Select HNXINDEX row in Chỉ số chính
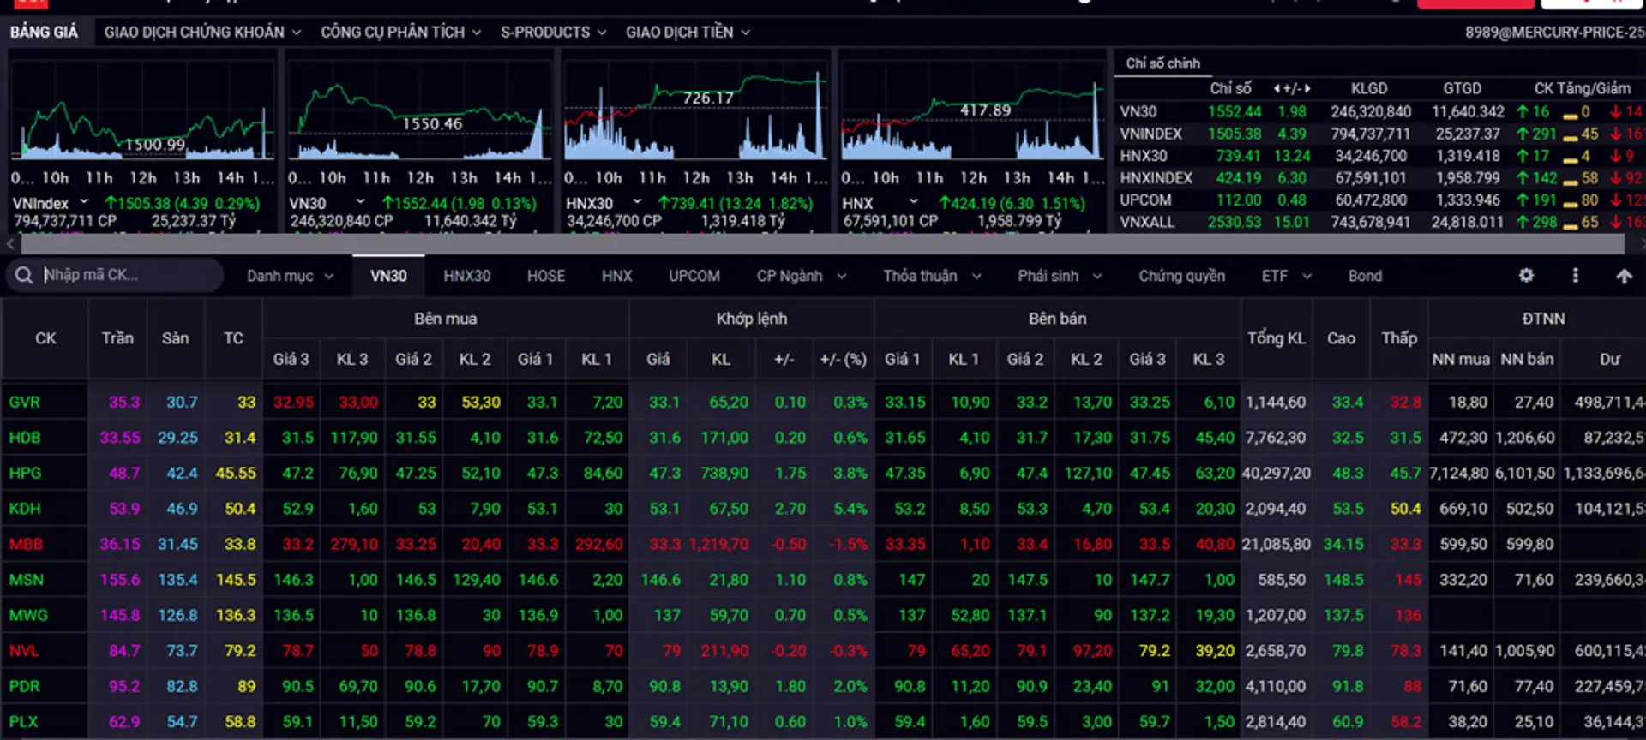 click(1380, 178)
